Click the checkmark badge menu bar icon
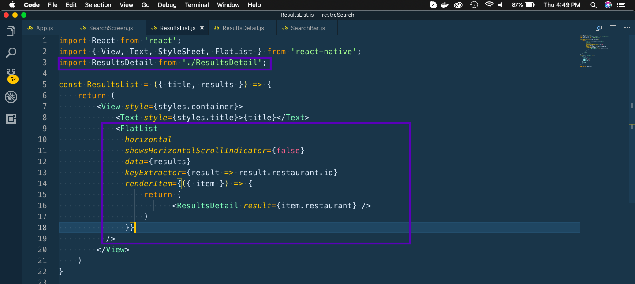Image resolution: width=635 pixels, height=284 pixels. (433, 5)
